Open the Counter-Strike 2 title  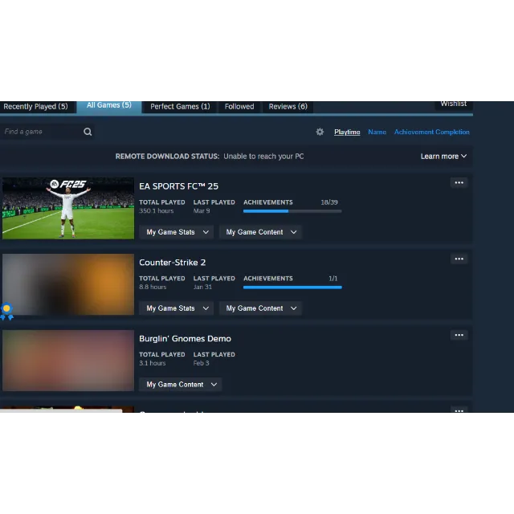click(x=173, y=263)
